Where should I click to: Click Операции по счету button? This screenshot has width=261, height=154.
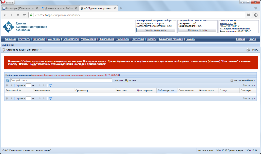pos(198,30)
